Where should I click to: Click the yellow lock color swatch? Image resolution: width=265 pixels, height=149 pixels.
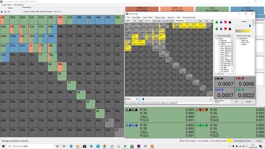pyautogui.click(x=229, y=141)
